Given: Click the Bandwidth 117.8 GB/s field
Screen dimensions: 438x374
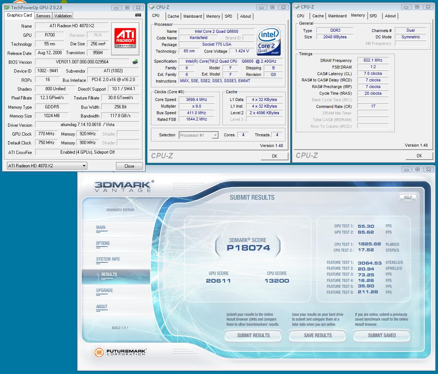Looking at the screenshot, I should coord(120,116).
